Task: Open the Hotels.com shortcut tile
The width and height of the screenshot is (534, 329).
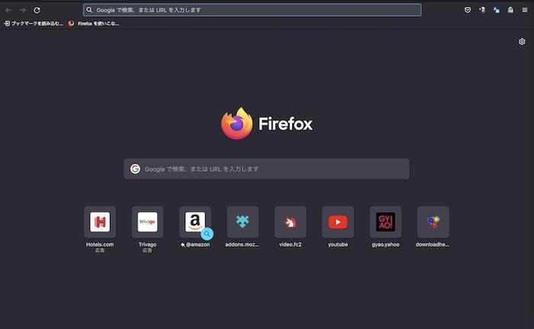Action: (x=100, y=222)
